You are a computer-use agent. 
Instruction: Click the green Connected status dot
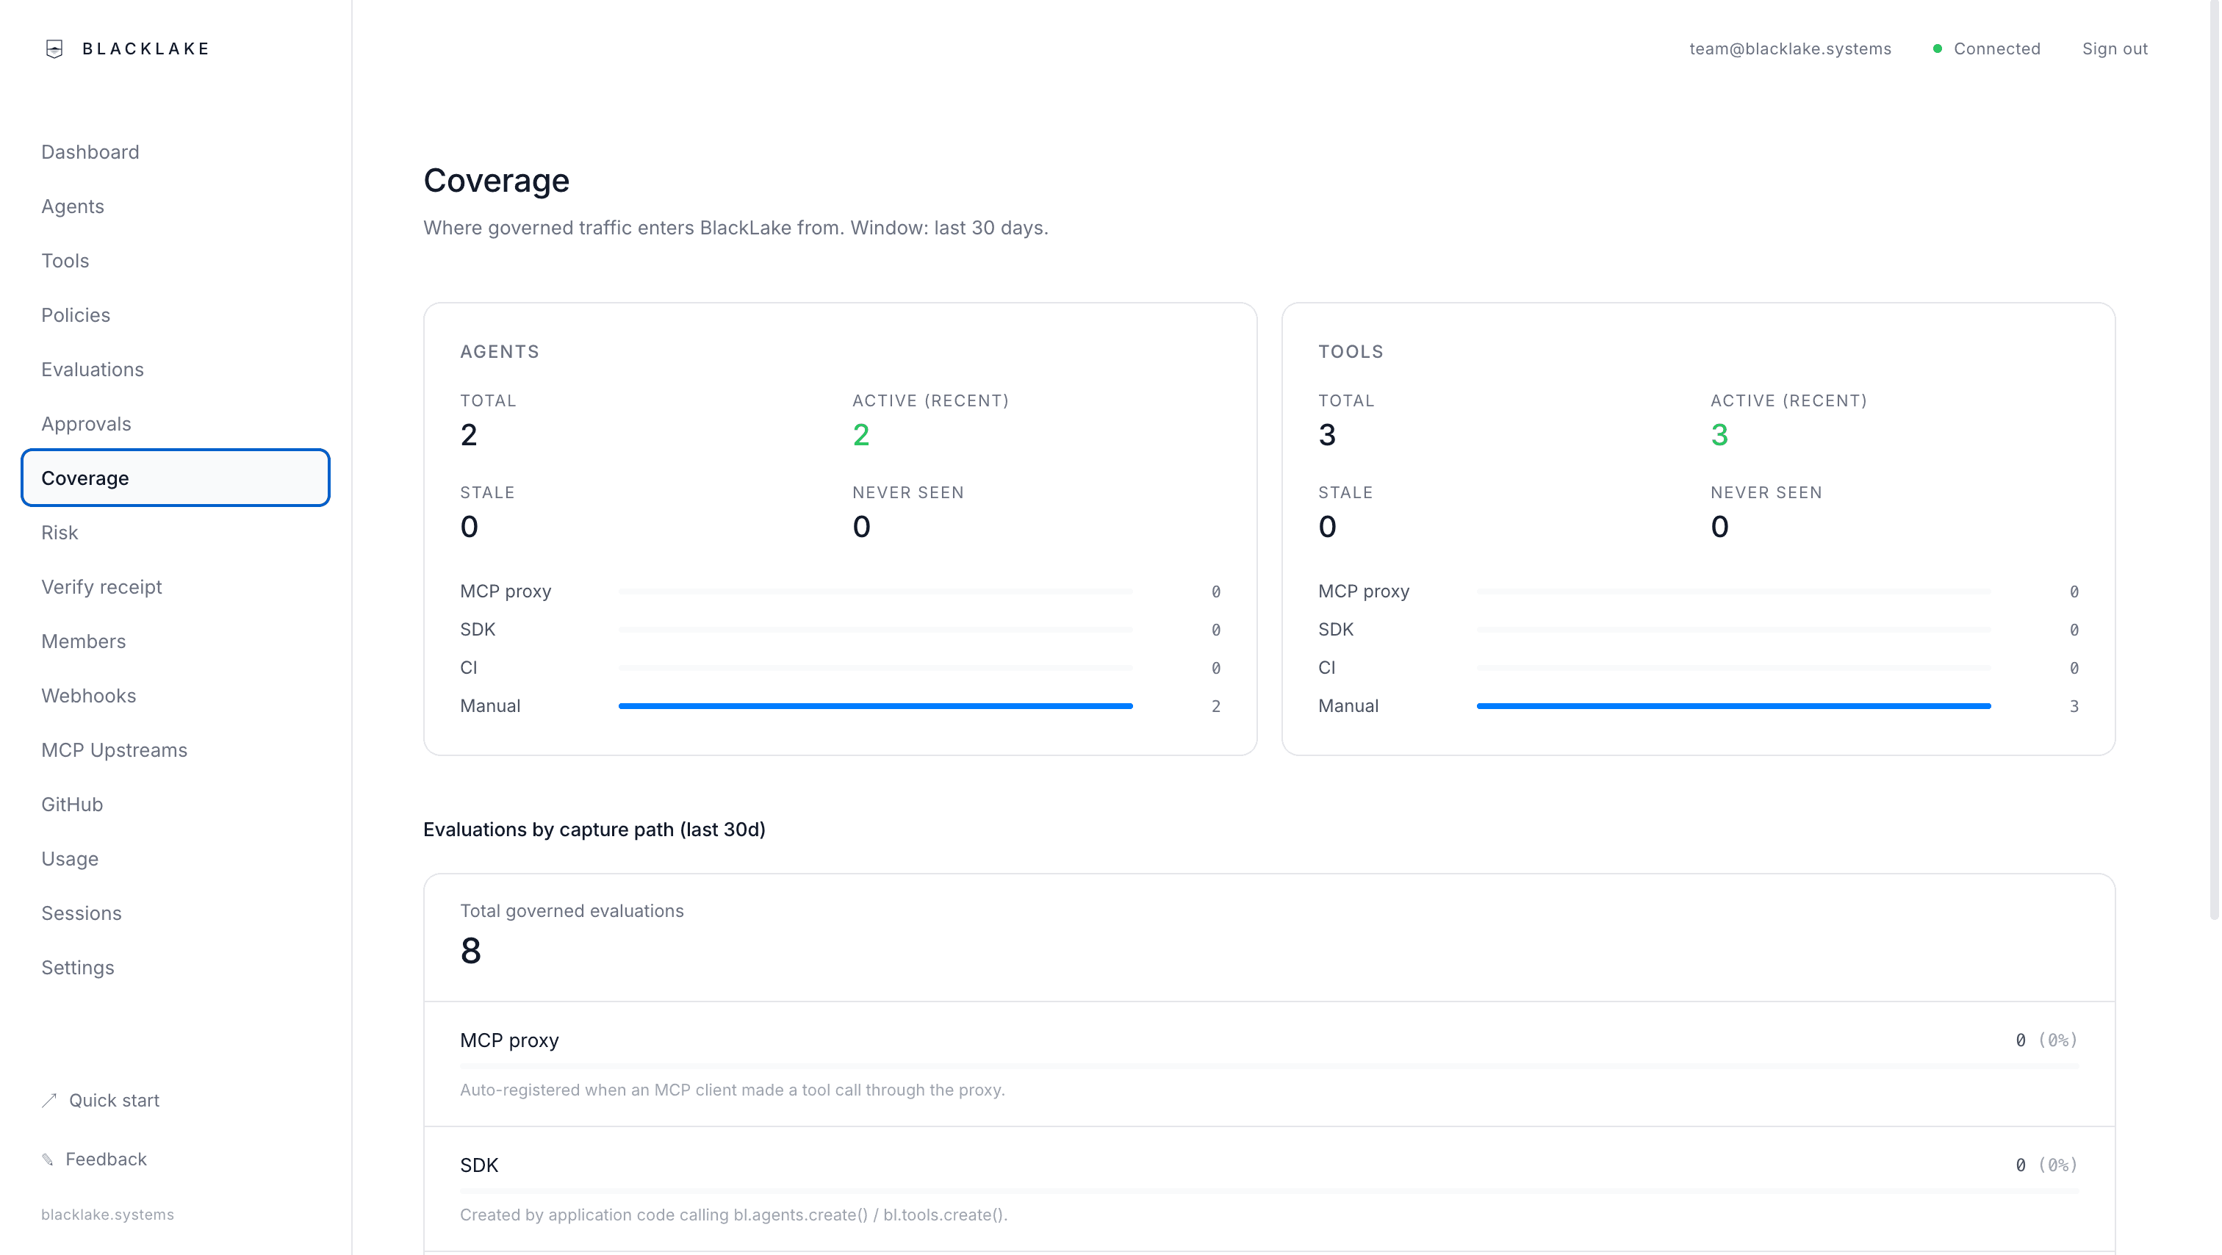1938,49
